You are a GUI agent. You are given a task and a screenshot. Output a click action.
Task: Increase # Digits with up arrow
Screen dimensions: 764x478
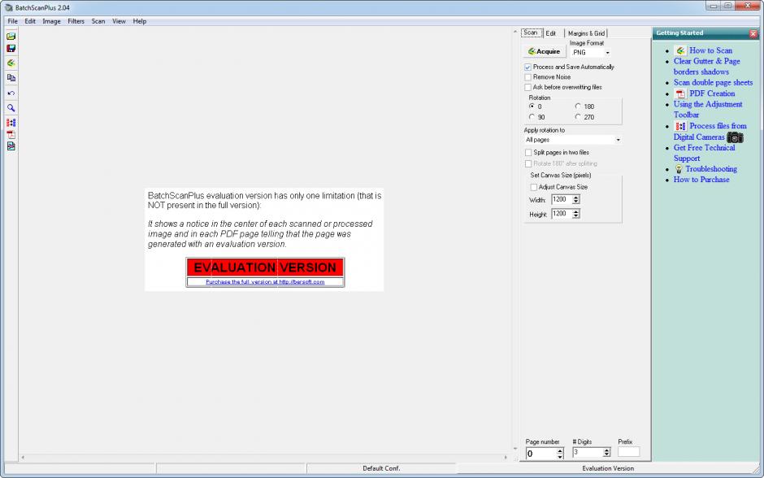click(606, 450)
